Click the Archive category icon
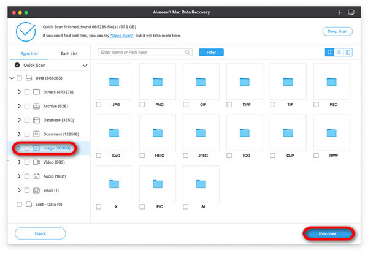The height and width of the screenshot is (253, 368). click(x=36, y=106)
